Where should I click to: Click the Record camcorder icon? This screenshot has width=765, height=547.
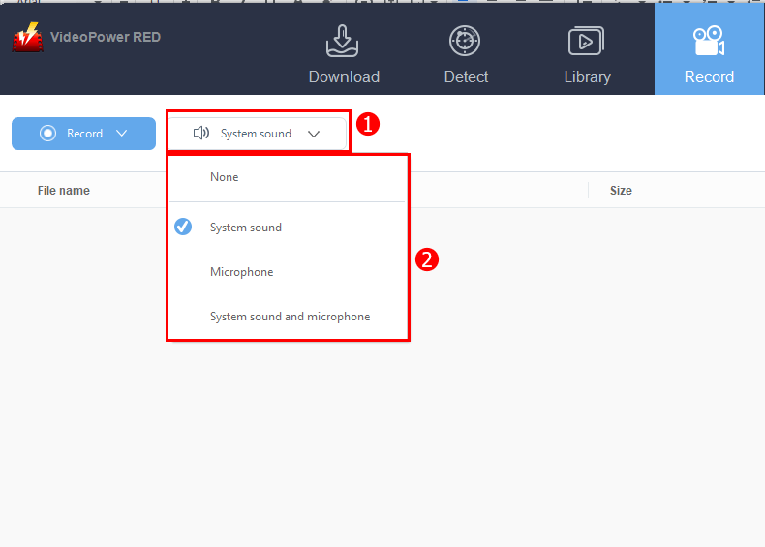709,41
